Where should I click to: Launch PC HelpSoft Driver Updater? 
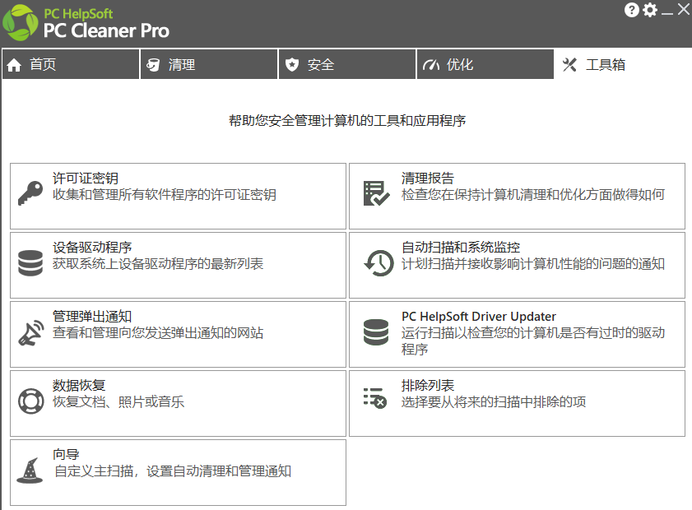517,335
